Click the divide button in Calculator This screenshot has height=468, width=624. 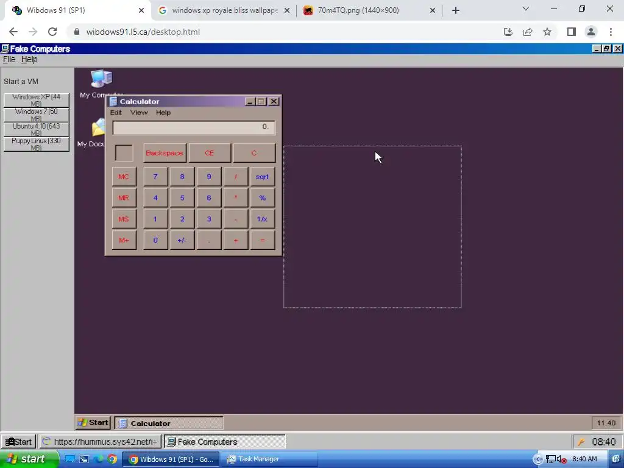tap(236, 177)
